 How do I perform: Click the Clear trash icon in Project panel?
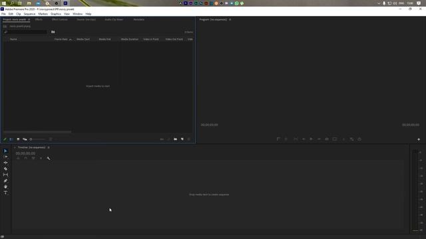(x=189, y=139)
